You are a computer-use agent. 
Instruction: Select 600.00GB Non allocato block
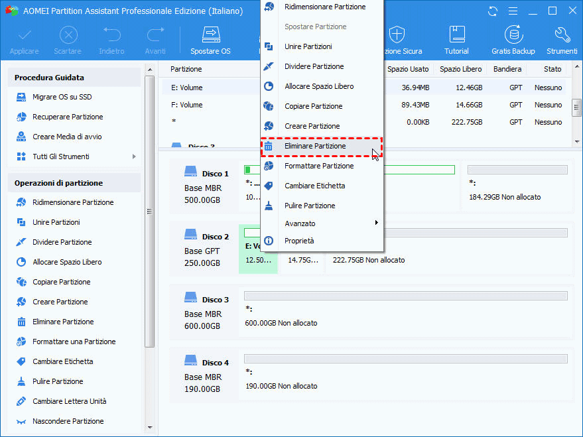click(406, 312)
